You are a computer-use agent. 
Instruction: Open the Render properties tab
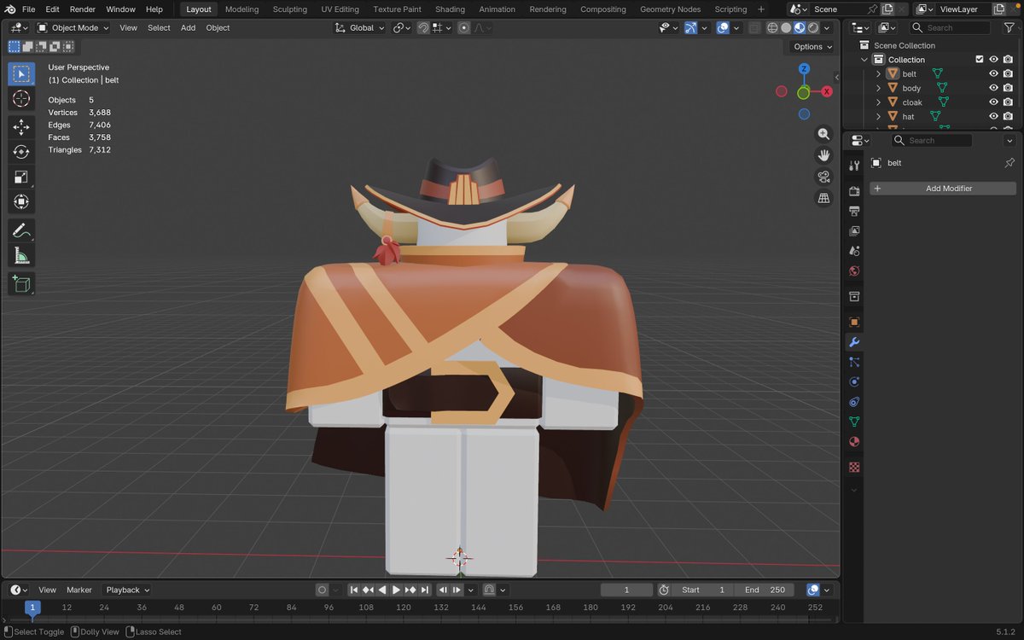854,191
